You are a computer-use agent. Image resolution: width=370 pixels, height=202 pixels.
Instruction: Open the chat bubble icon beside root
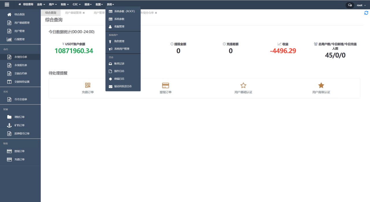[350, 5]
